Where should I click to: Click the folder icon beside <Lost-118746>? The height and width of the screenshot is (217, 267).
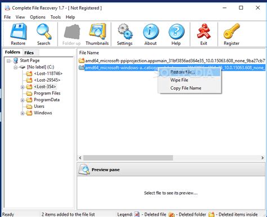pos(29,74)
